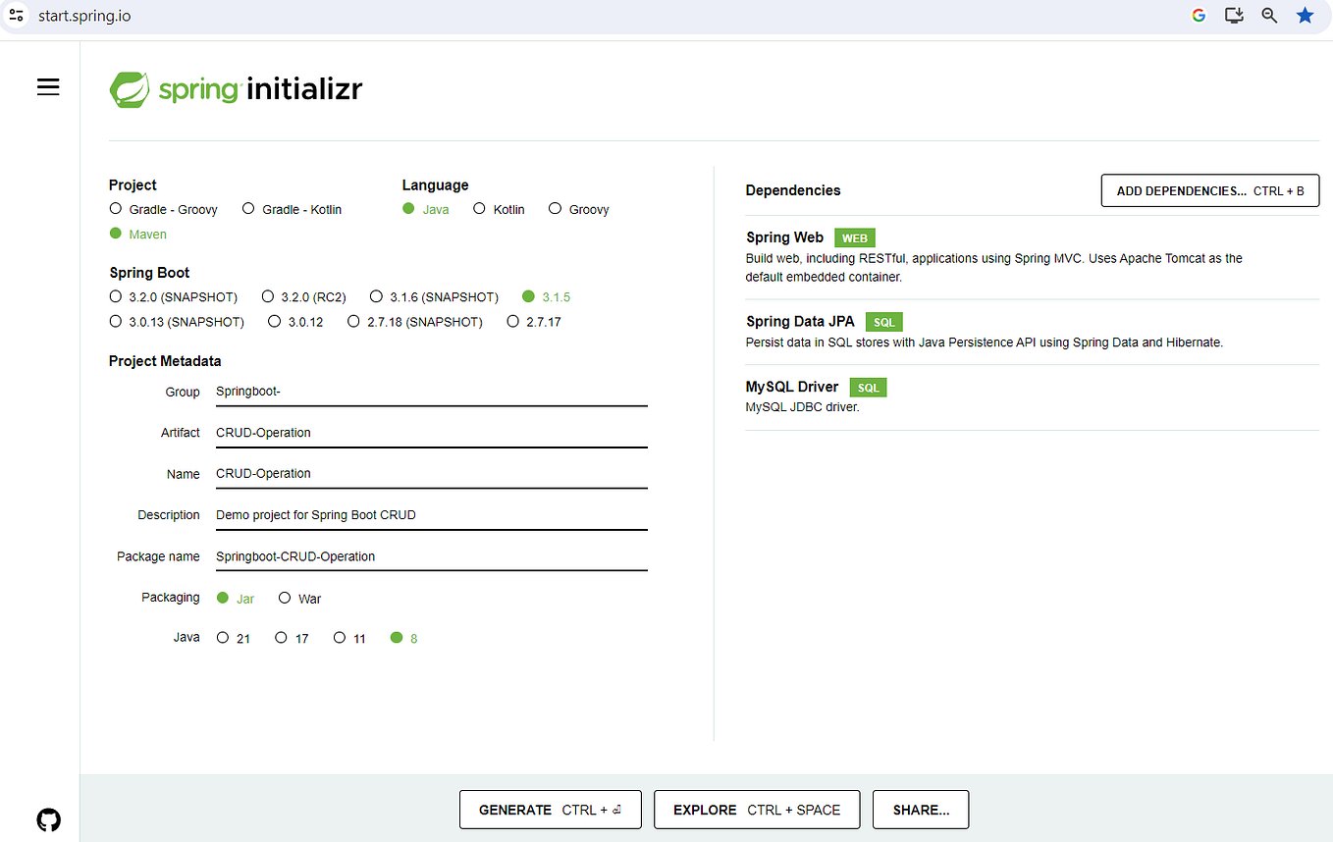Select Spring Boot version 2.7.17
1333x842 pixels.
[513, 321]
